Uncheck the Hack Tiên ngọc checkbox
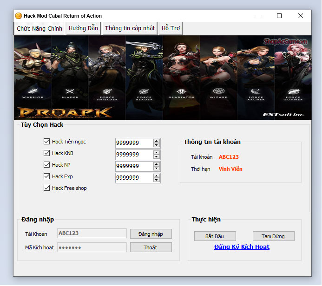 46,141
